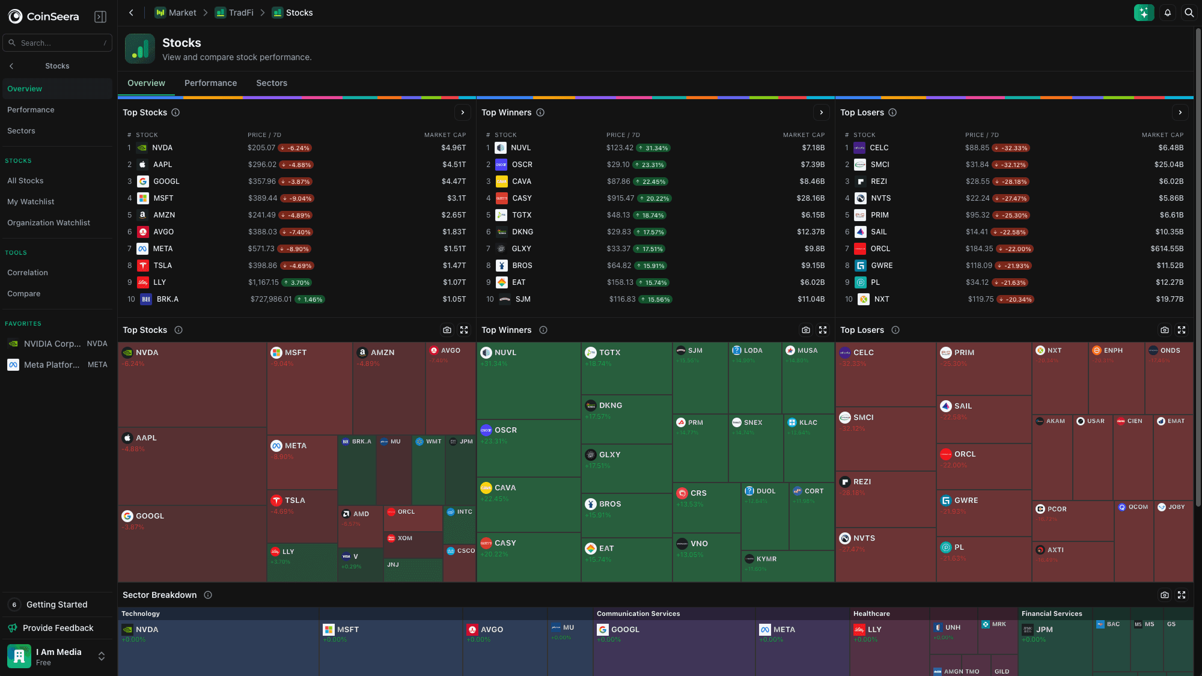This screenshot has height=676, width=1202.
Task: Open Market in the breadcrumb
Action: [x=175, y=13]
